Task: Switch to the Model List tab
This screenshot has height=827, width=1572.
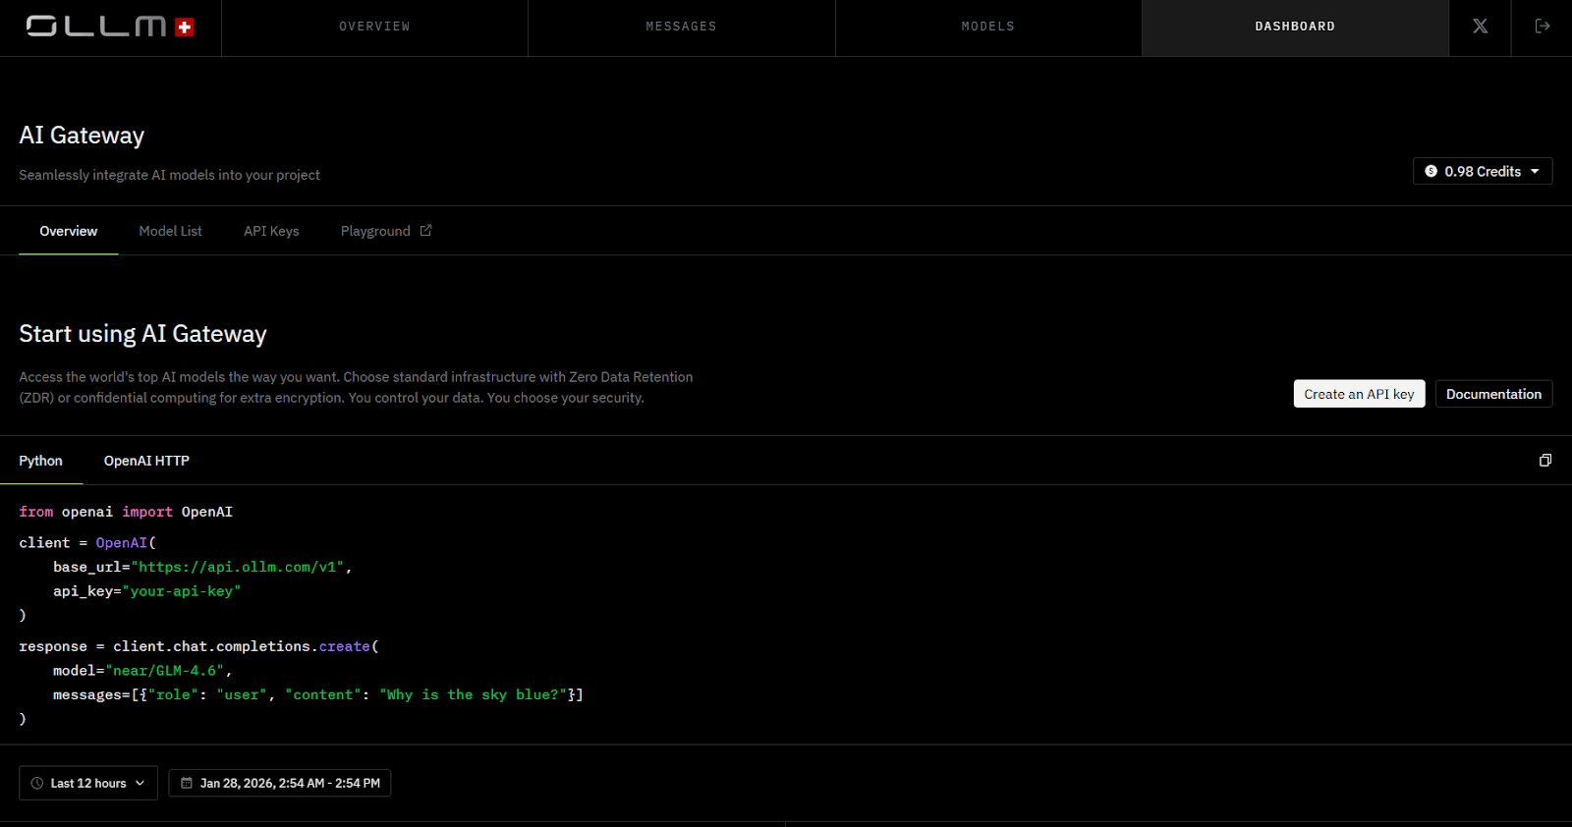Action: (171, 231)
